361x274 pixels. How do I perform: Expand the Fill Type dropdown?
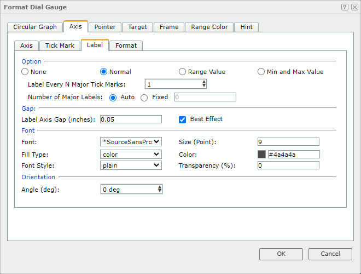click(x=131, y=154)
